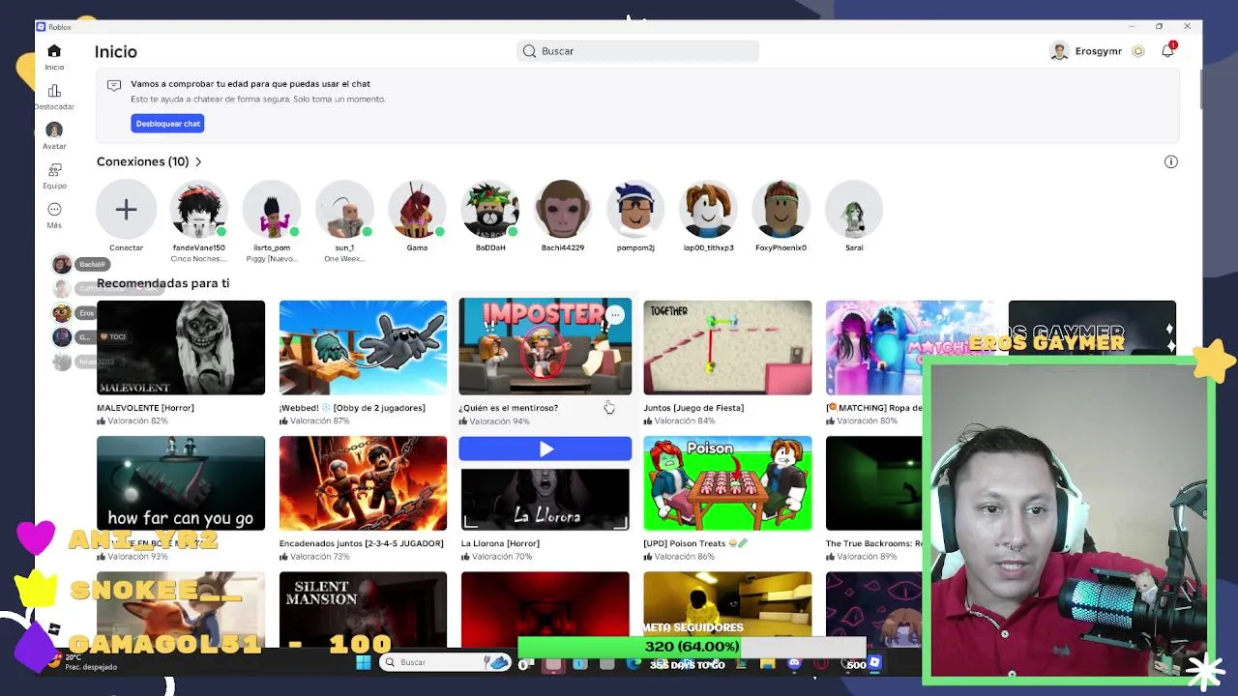Click the Windows Start button on taskbar

(363, 662)
